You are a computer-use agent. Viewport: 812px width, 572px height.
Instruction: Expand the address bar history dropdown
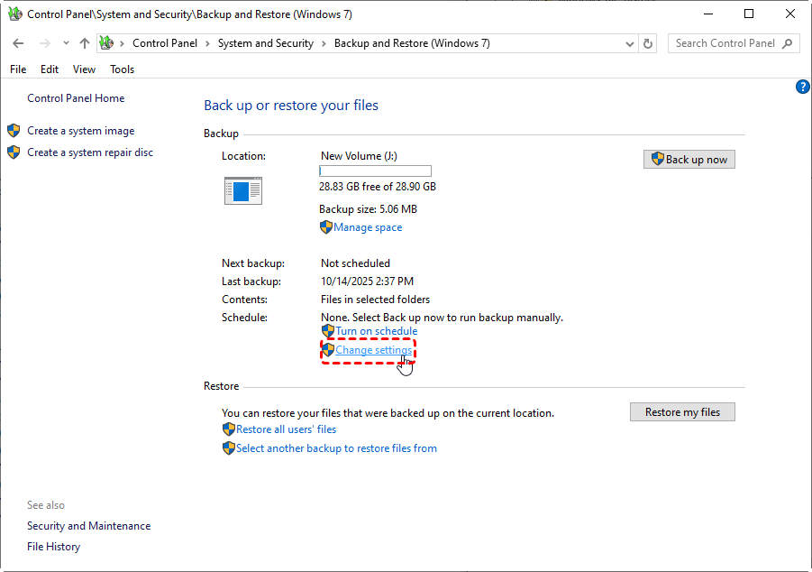click(629, 43)
